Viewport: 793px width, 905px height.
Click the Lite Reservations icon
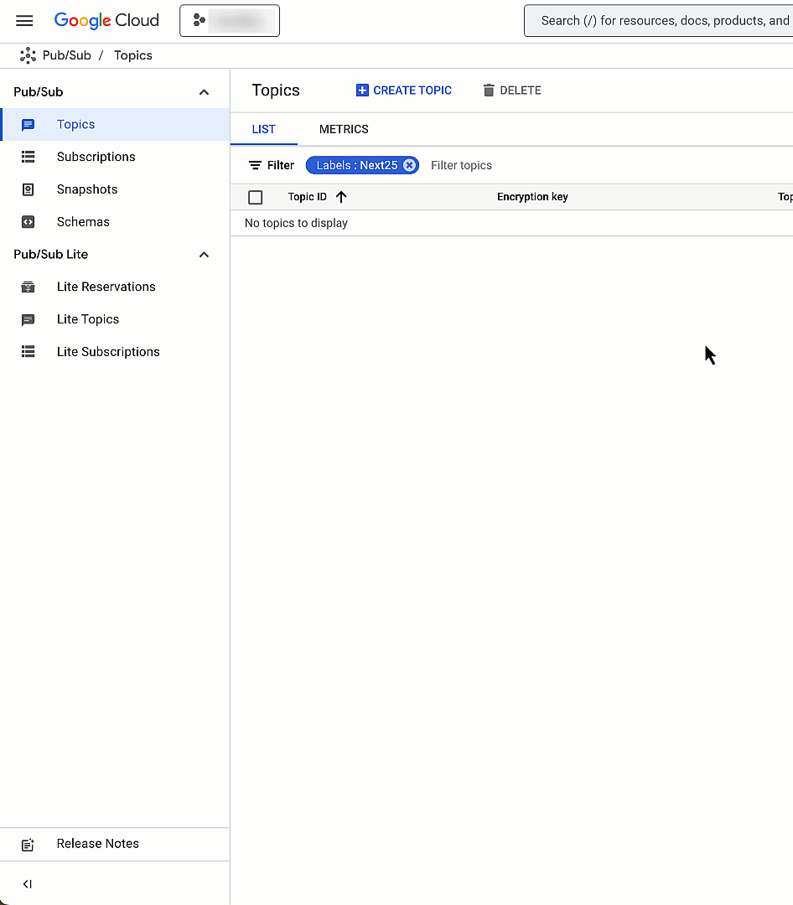pyautogui.click(x=29, y=287)
